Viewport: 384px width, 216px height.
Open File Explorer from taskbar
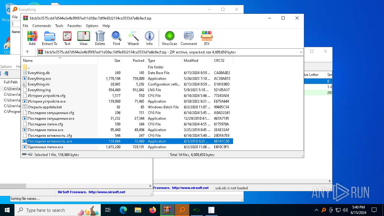pos(138,210)
